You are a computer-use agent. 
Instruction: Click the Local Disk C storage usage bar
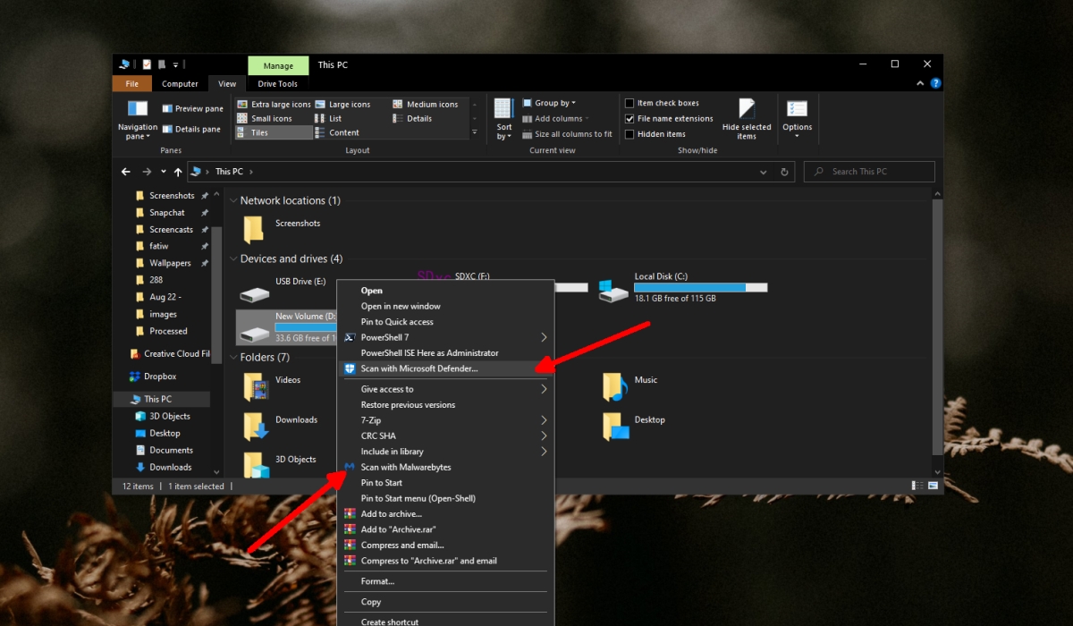[x=700, y=287]
